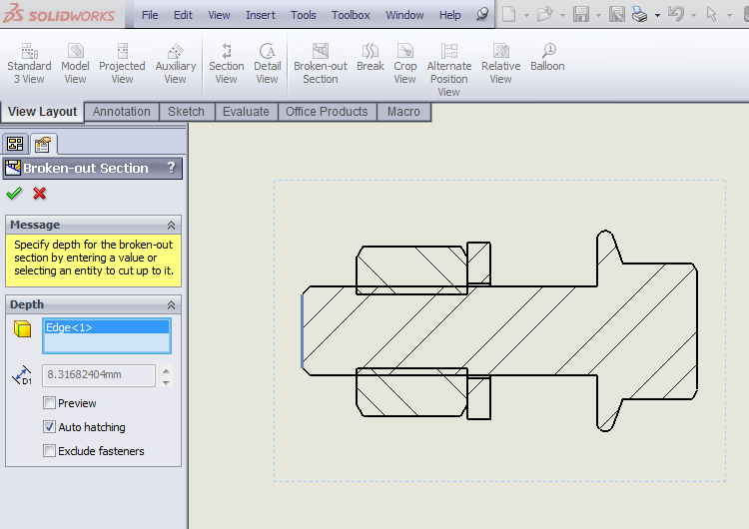Uncheck Auto hatching option

[x=50, y=427]
